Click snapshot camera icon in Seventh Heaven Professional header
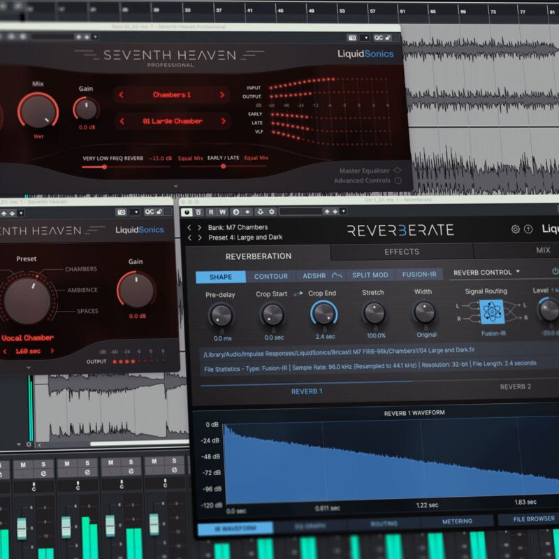Screen dimensions: 559x559 352,38
